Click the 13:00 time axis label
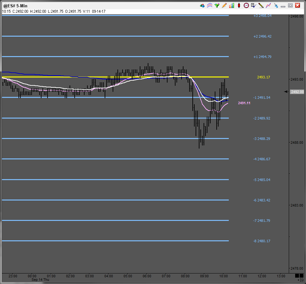This screenshot has height=284, width=306. click(x=281, y=276)
